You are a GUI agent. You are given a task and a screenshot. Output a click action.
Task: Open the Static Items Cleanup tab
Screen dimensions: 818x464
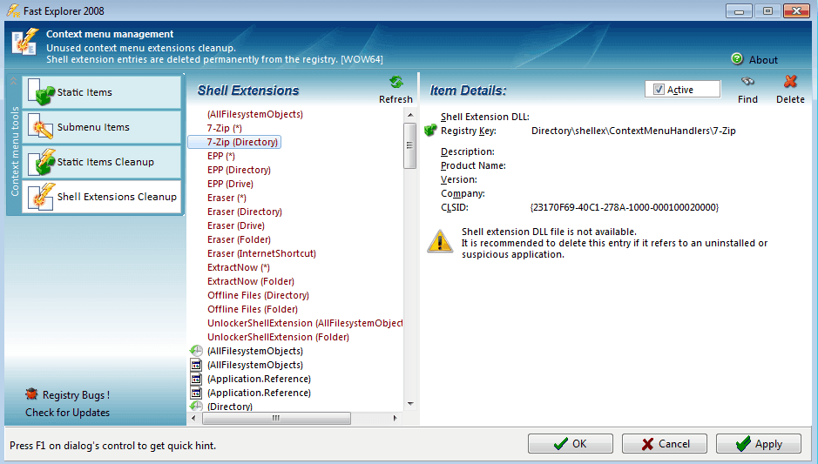click(102, 162)
